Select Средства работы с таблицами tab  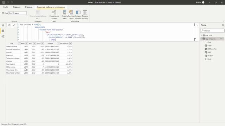tap(51, 7)
